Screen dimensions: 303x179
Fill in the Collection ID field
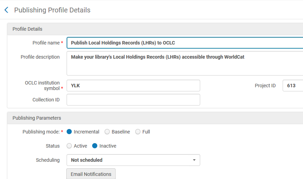(133, 100)
